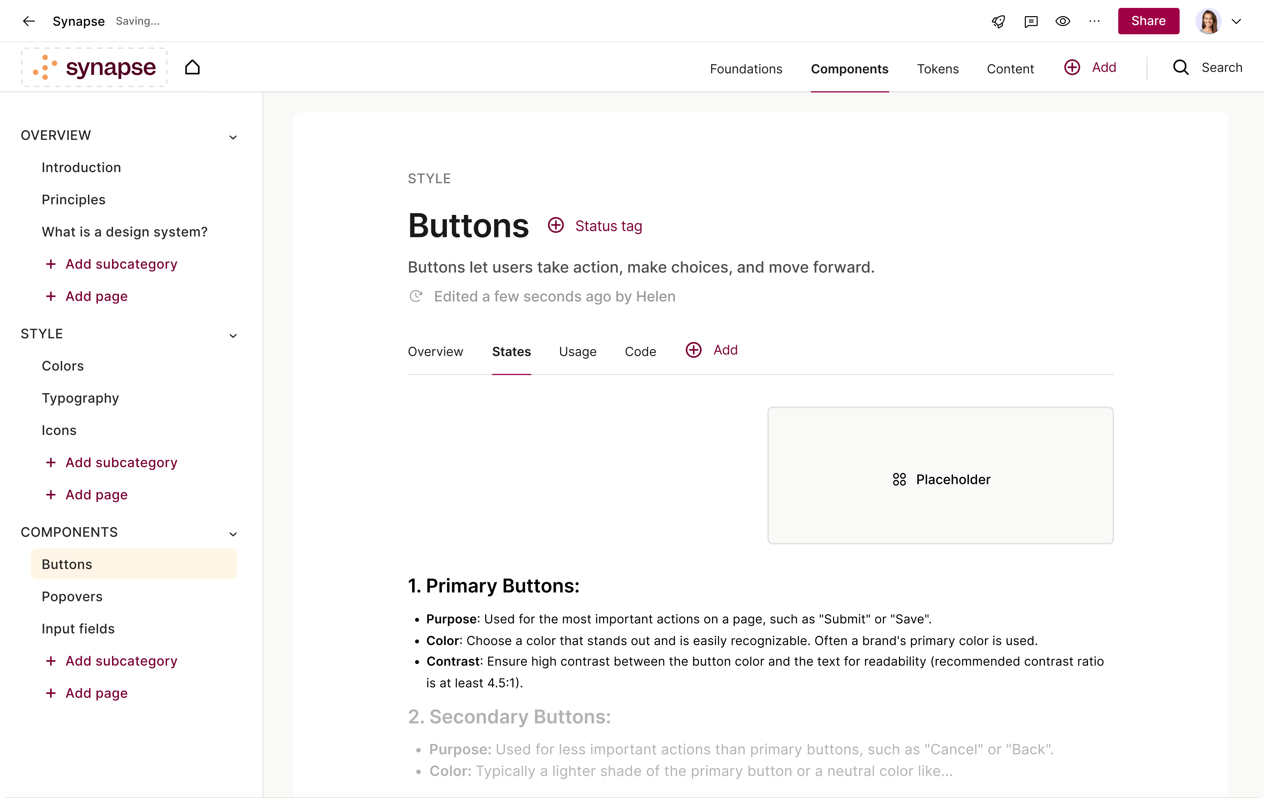
Task: Click Add page under STYLE
Action: [x=96, y=495]
